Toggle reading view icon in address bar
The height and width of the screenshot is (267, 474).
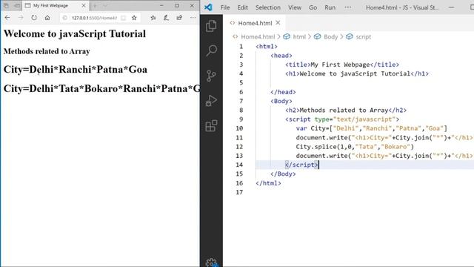[x=124, y=18]
